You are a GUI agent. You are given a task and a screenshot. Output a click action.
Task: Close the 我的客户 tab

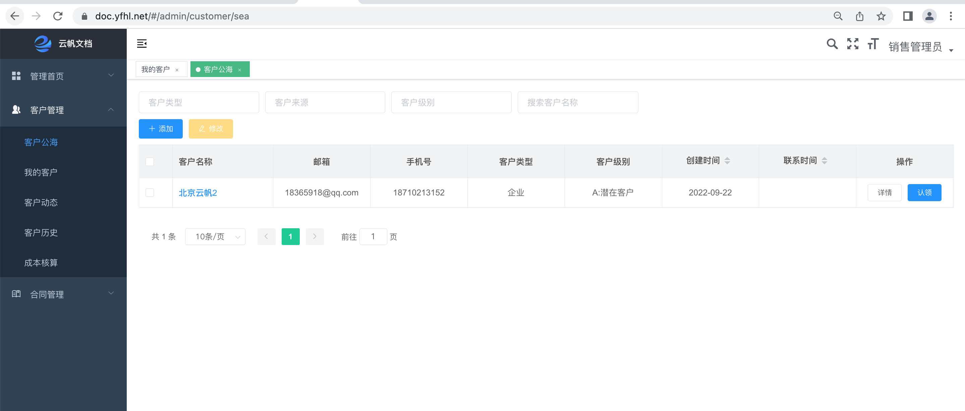[x=177, y=70]
